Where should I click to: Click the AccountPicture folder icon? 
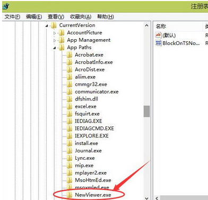(62, 33)
